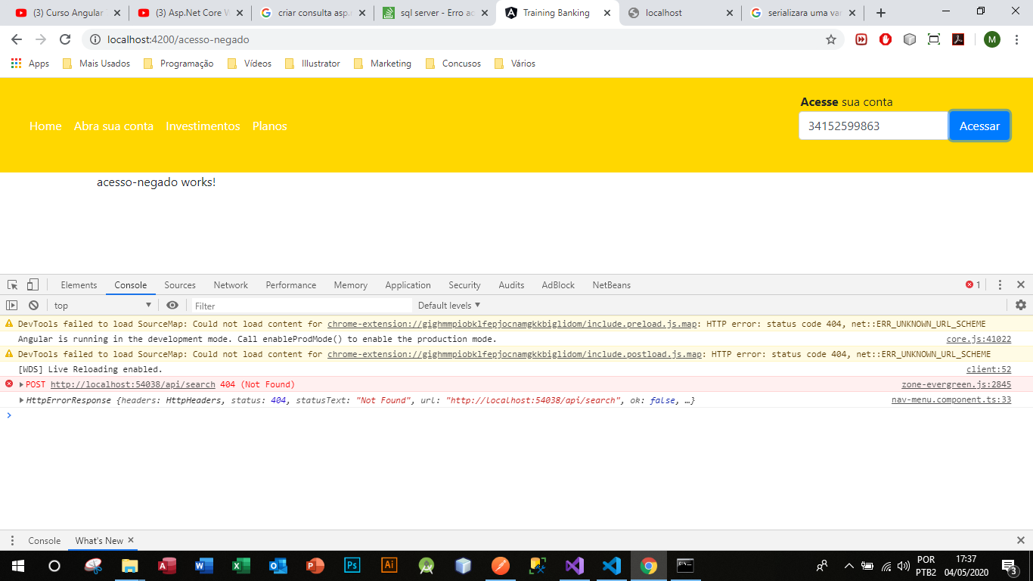Go to Home in the nav menu

pos(45,126)
